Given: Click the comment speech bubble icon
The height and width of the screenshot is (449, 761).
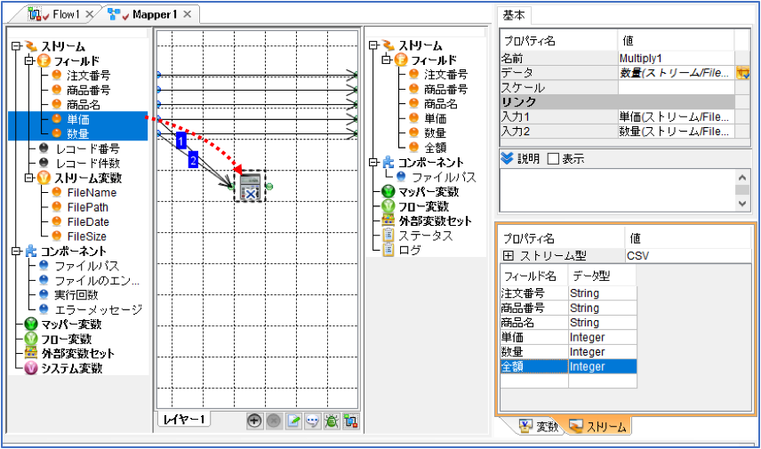Looking at the screenshot, I should [312, 421].
